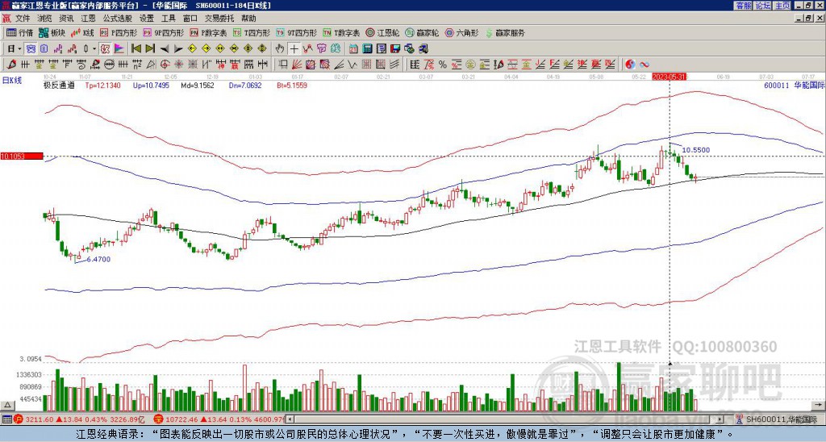Click the 6.4700 low price label
The image size is (826, 442).
click(98, 259)
